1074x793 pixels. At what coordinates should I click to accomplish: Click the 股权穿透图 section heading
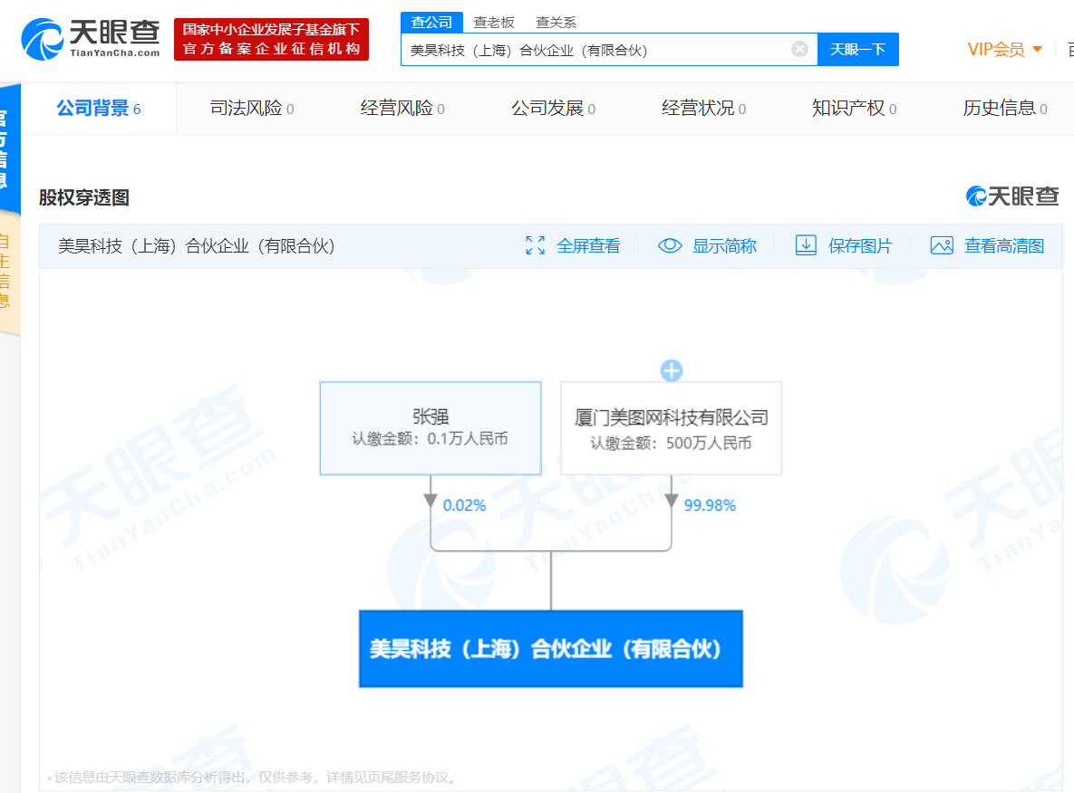pos(84,197)
